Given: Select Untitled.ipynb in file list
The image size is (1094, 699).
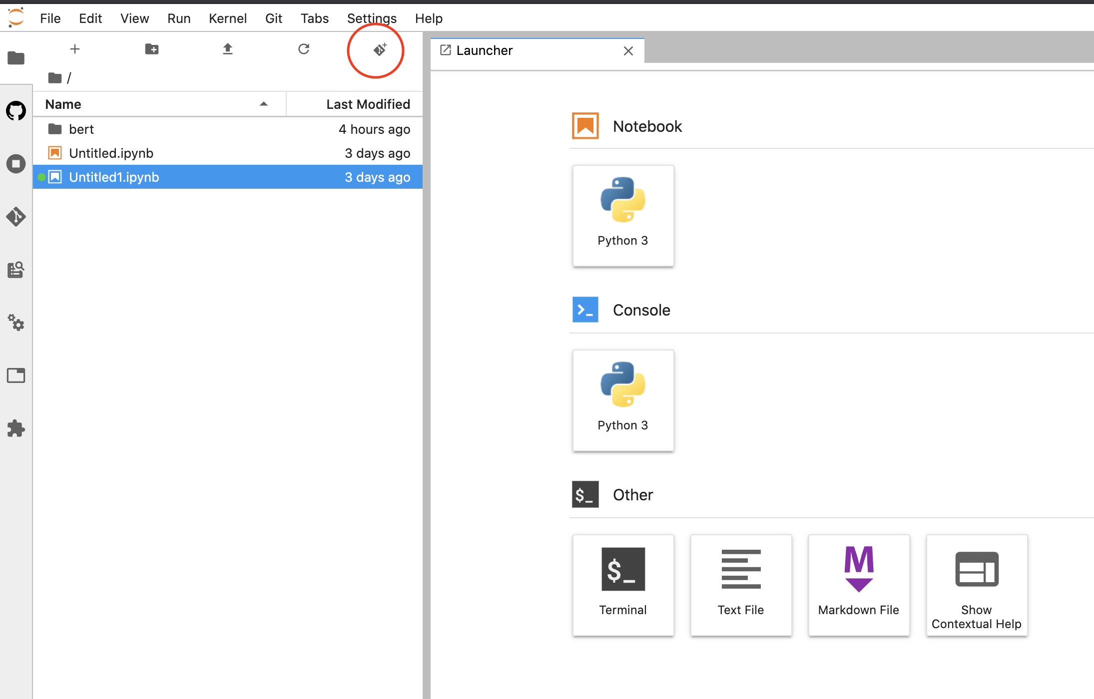Looking at the screenshot, I should coord(111,153).
